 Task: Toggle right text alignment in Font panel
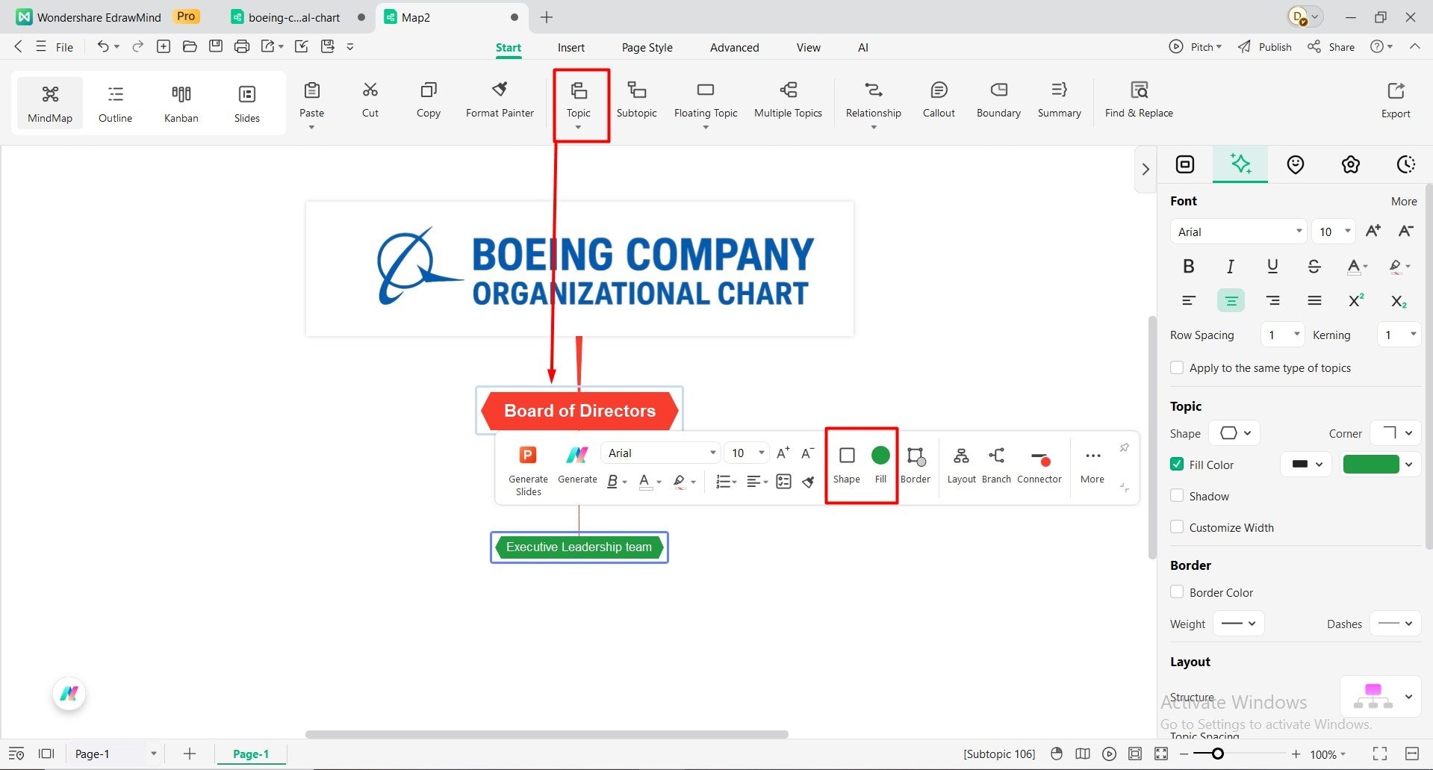1272,301
